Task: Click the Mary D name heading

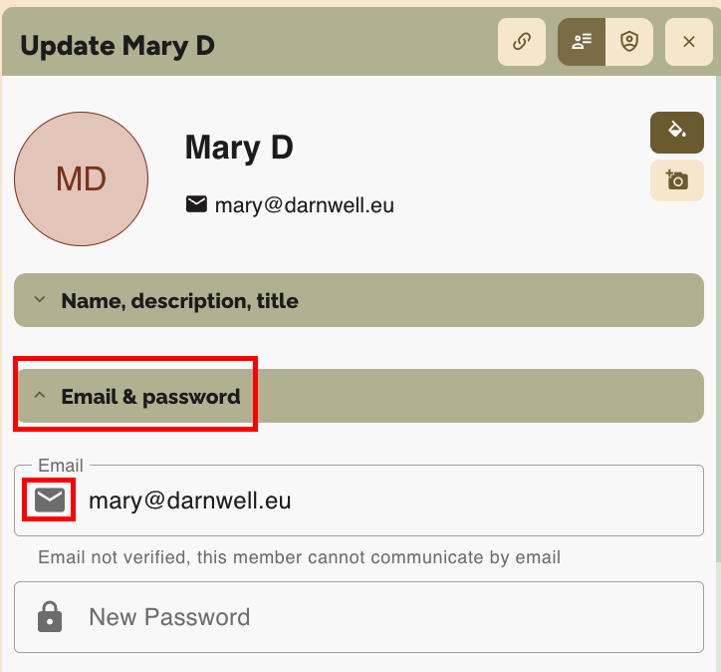Action: (x=239, y=148)
